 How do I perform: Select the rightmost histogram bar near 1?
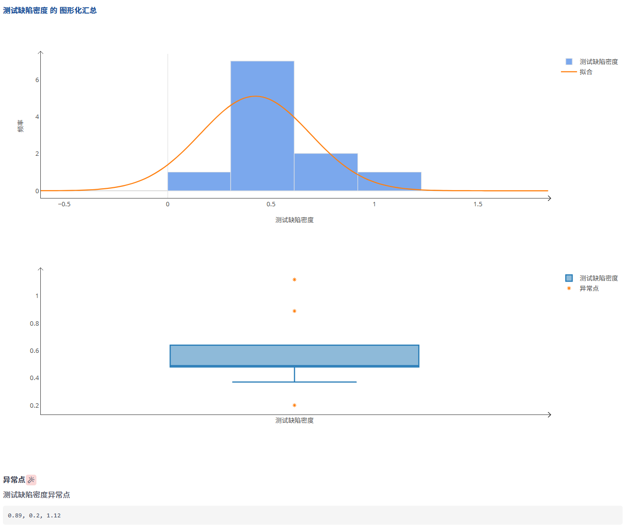pos(390,182)
